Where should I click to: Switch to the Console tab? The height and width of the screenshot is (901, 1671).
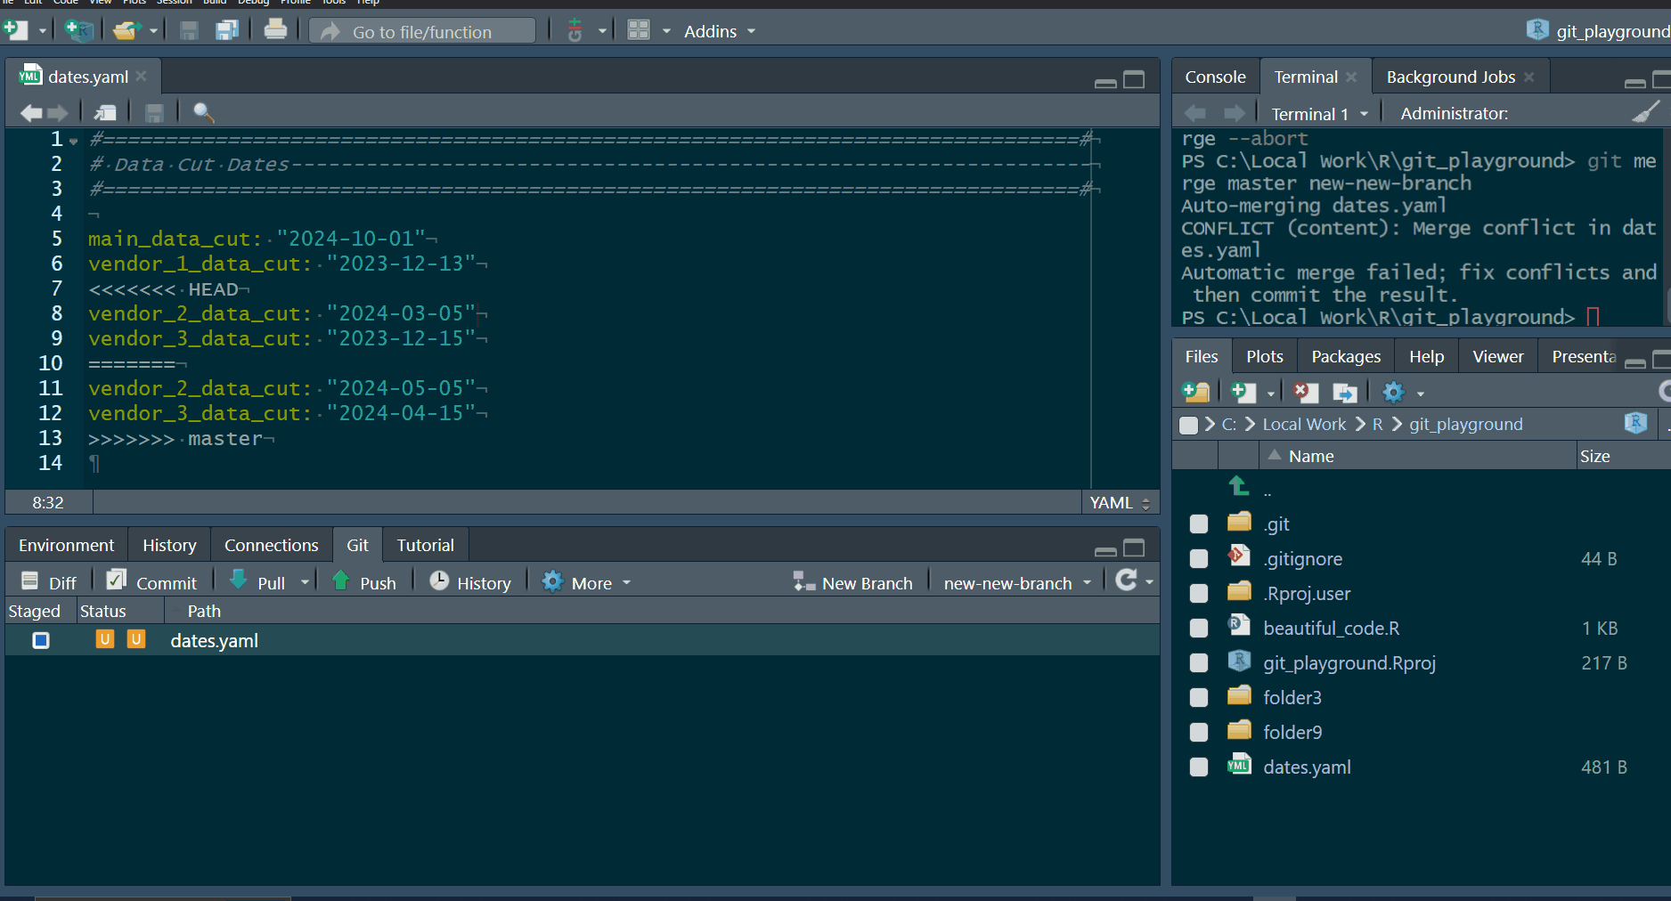(1215, 77)
